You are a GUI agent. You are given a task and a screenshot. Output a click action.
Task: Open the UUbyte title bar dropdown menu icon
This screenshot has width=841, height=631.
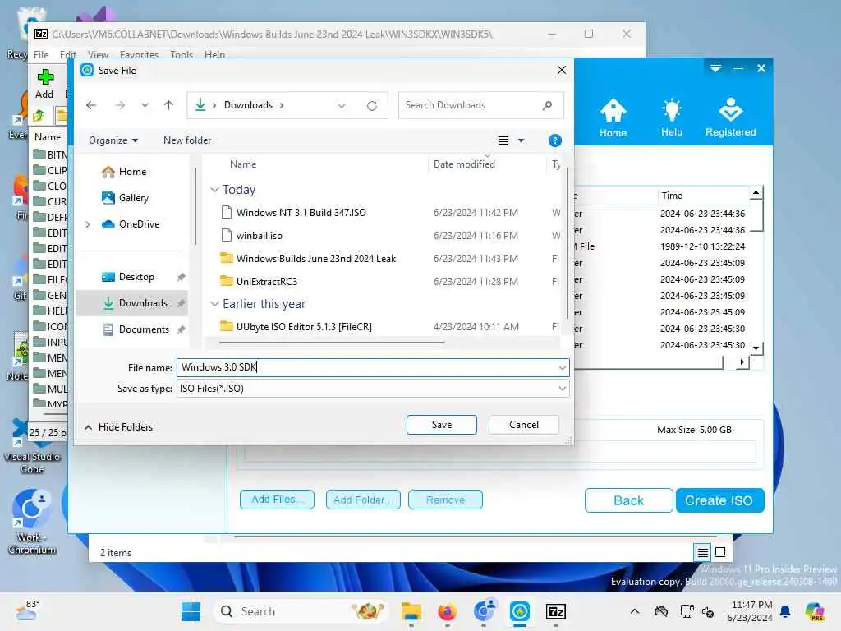715,68
